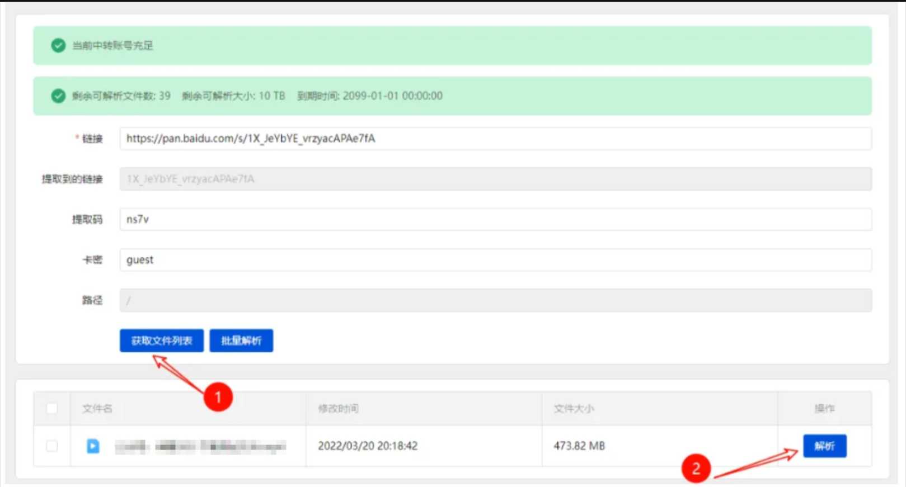Image resolution: width=906 pixels, height=487 pixels.
Task: Click the blue video file icon
Action: tap(93, 446)
